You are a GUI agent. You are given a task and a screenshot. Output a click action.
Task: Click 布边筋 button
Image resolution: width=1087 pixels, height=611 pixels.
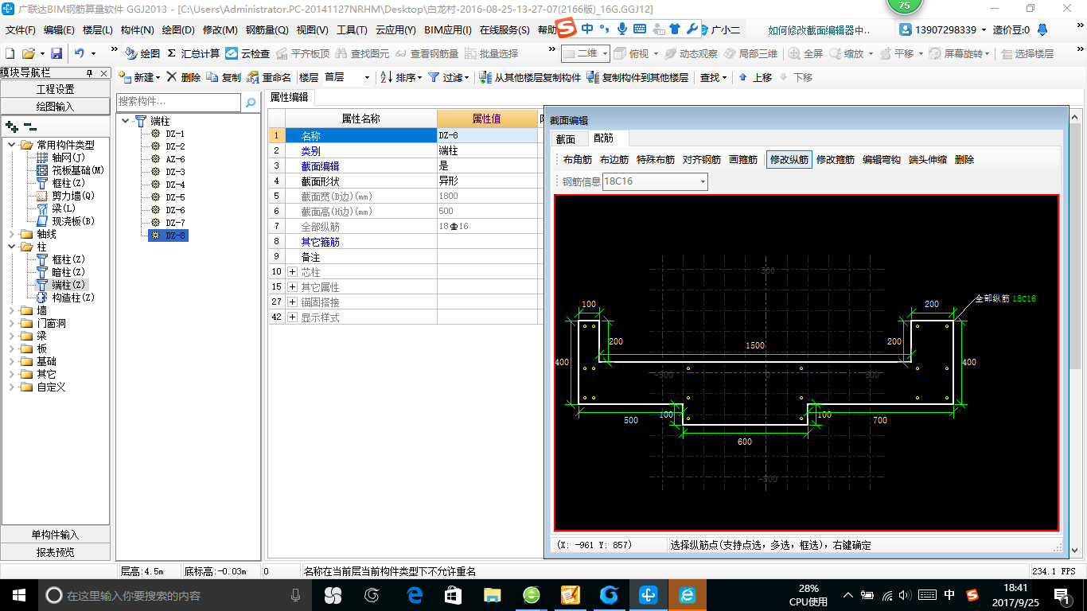(x=614, y=160)
